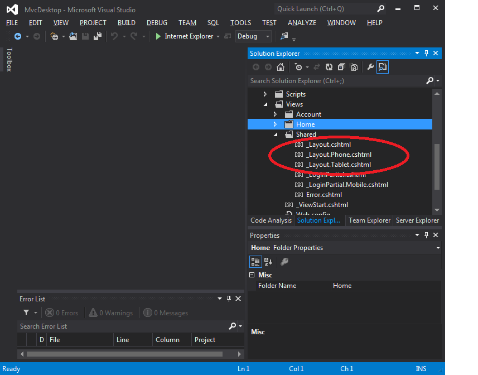The height and width of the screenshot is (375, 478).
Task: Click Pending Changes Filter clock icon
Action: pos(298,67)
